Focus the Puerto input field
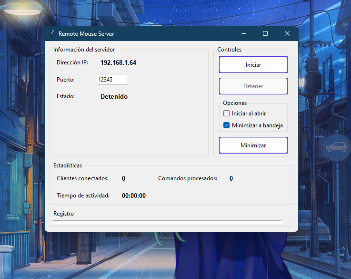 (x=112, y=80)
